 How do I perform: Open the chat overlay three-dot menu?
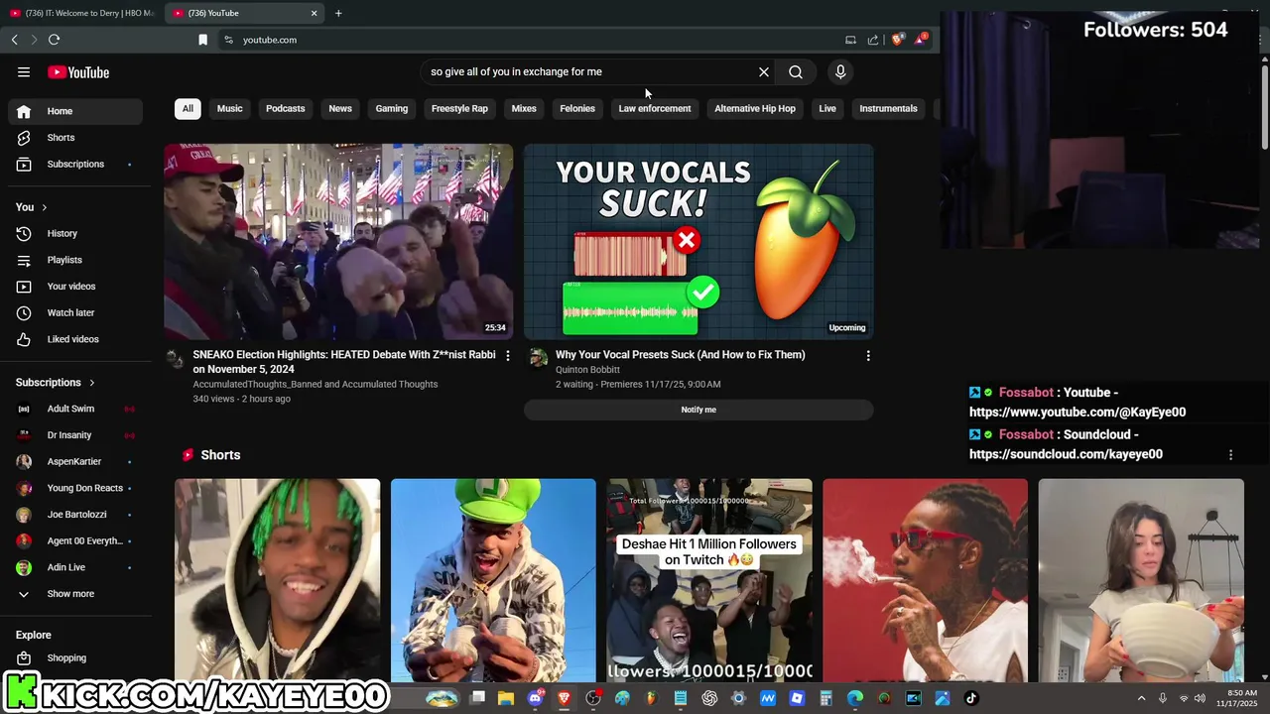pos(1231,455)
